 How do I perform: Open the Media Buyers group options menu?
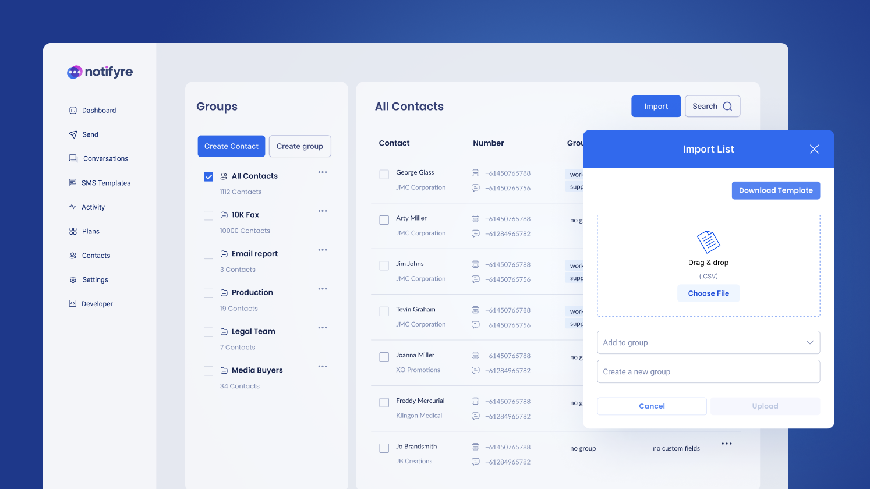point(323,366)
